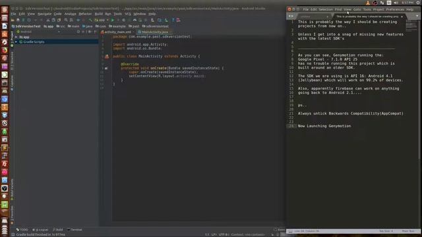Open Sublime Text tab list dropdown arrow
The height and width of the screenshot is (237, 422).
[417, 16]
